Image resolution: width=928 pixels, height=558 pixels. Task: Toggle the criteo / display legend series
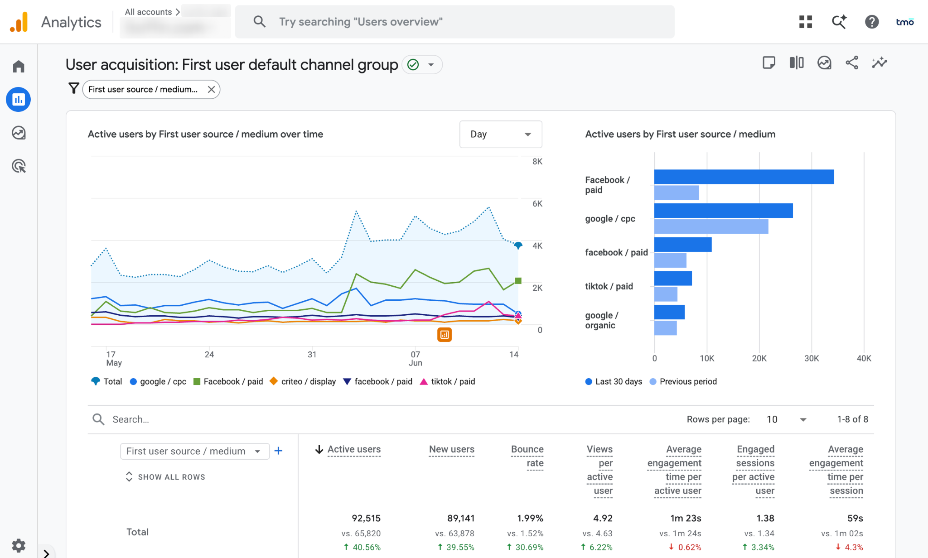(303, 381)
